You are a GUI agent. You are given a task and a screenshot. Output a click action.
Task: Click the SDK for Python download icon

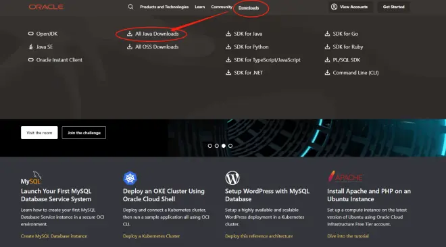228,47
